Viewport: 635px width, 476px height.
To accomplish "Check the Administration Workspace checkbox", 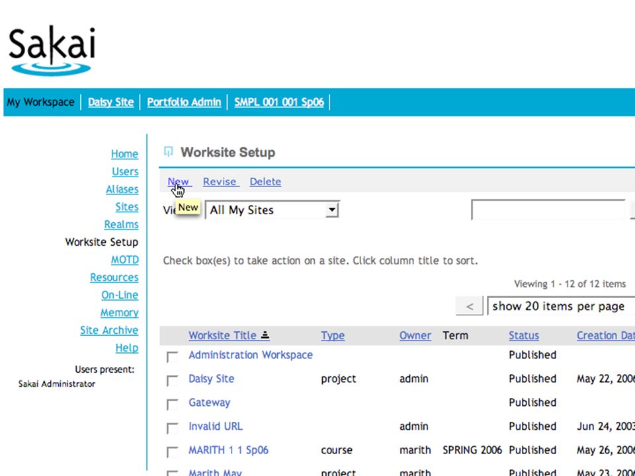I will click(x=172, y=356).
